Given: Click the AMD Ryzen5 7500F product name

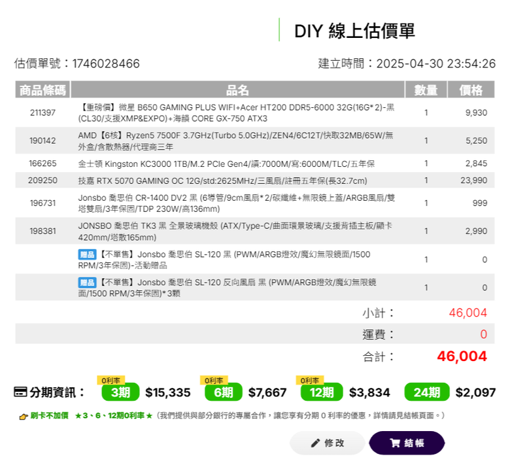Looking at the screenshot, I should pyautogui.click(x=236, y=141).
